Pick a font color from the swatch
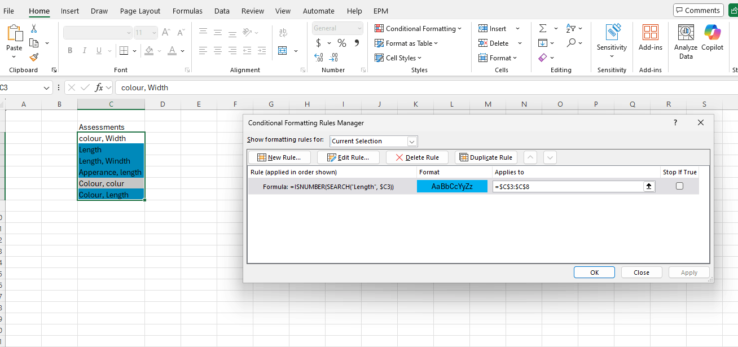 [172, 50]
